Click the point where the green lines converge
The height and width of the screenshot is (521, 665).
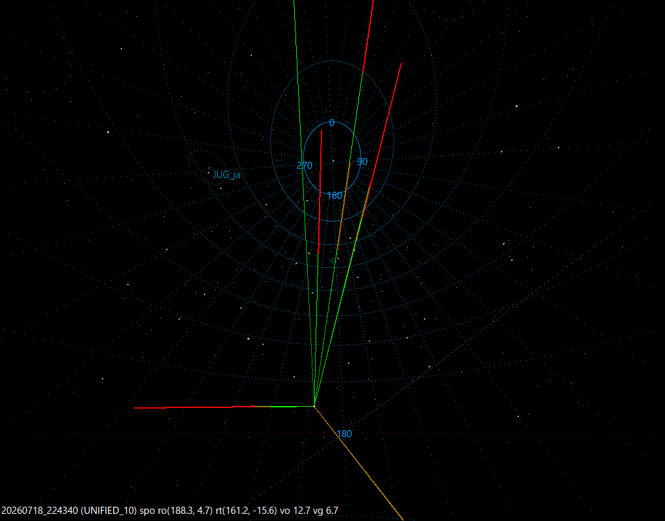[314, 406]
